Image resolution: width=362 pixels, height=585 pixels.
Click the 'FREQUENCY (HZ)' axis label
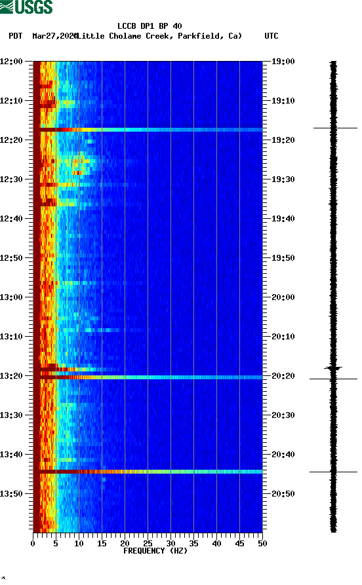(155, 551)
